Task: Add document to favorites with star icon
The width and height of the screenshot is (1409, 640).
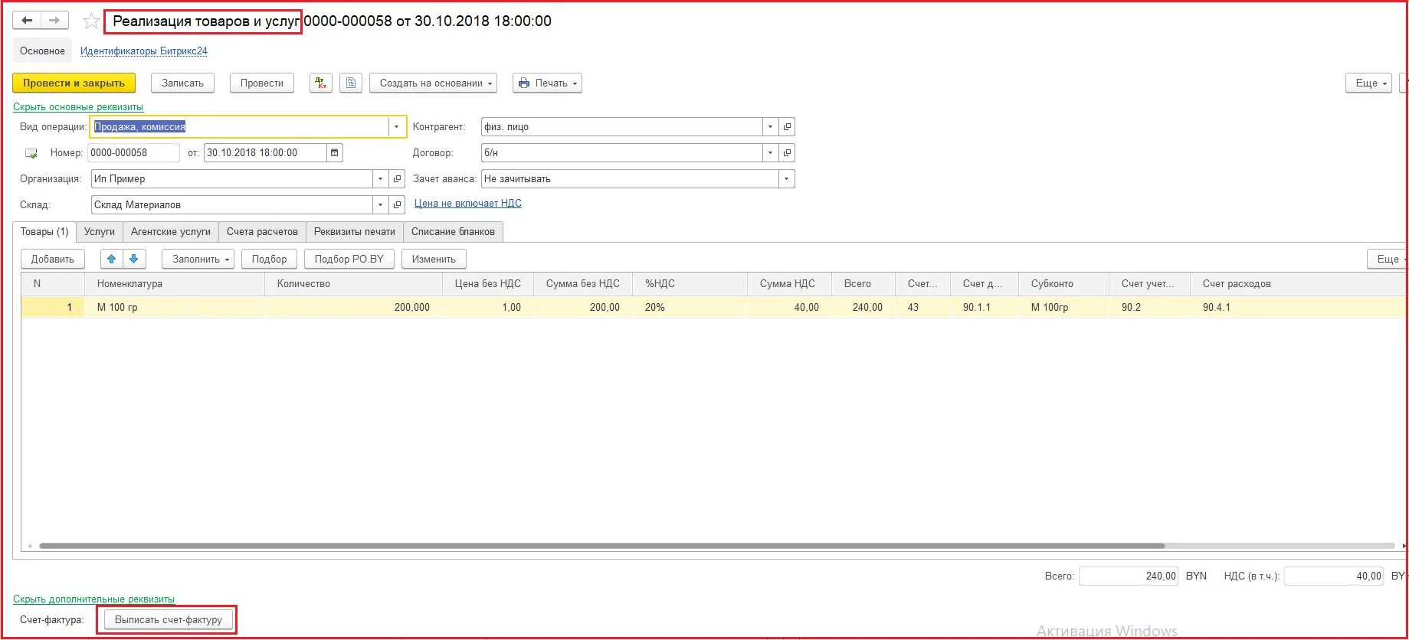Action: coord(91,21)
